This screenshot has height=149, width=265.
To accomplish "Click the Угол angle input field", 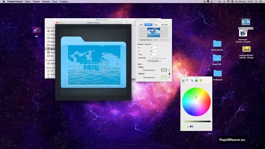I will (154, 54).
